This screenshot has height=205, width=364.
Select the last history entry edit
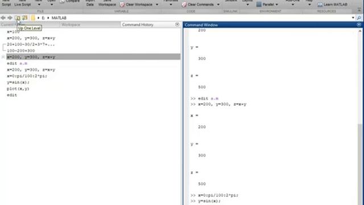(x=11, y=95)
